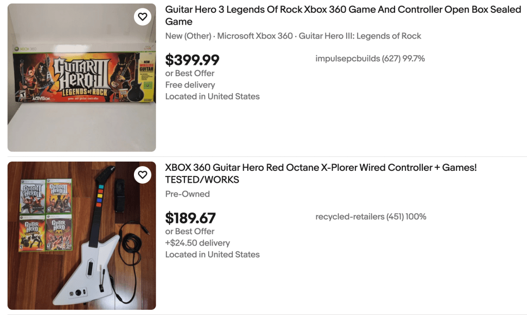The width and height of the screenshot is (527, 315).
Task: Click "or Best Offer" under $189.67
Action: click(190, 231)
